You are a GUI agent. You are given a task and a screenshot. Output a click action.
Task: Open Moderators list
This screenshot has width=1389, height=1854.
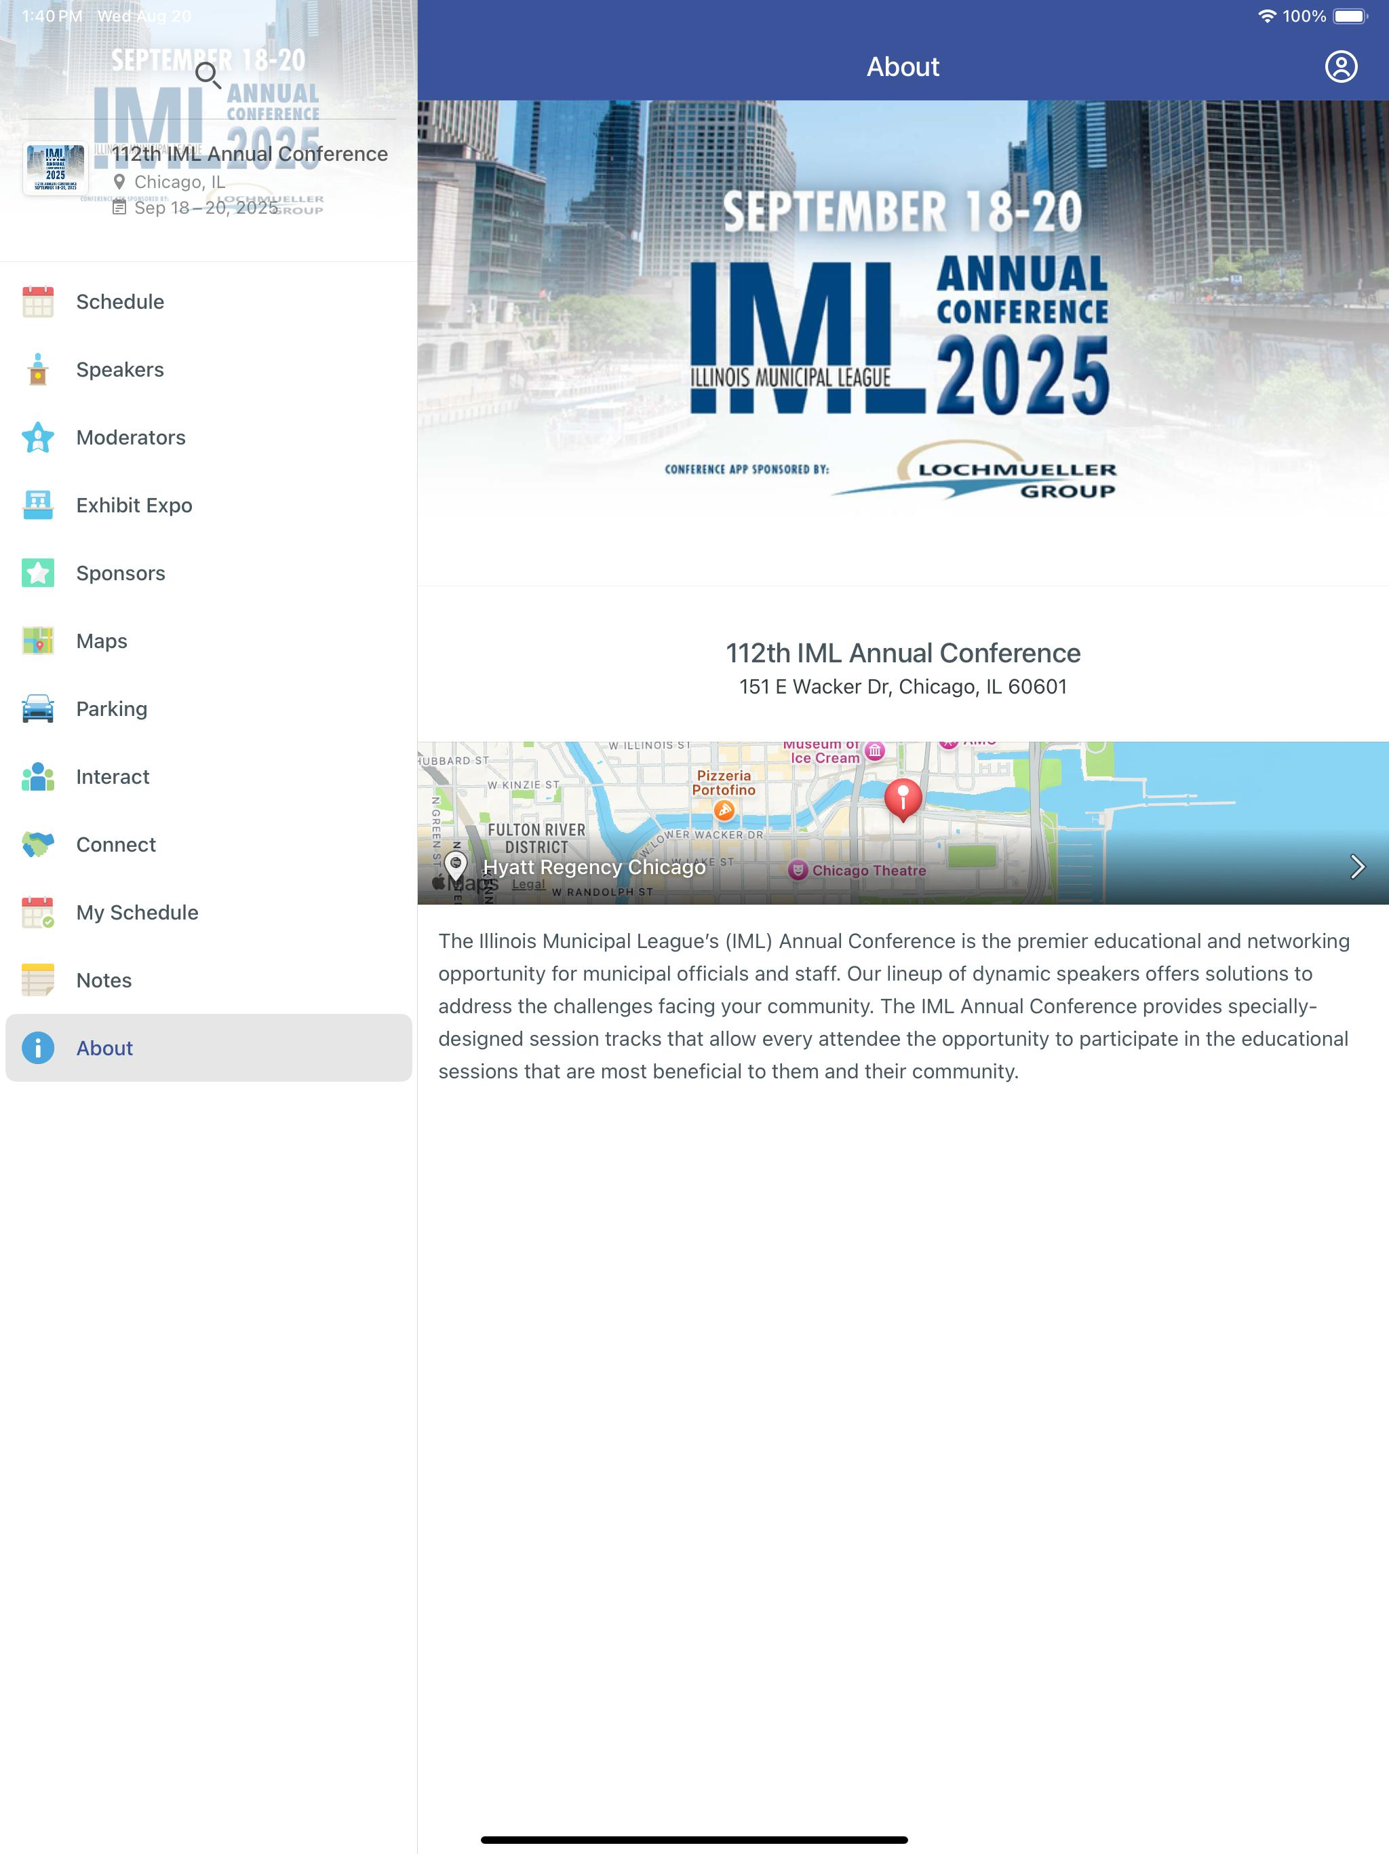[x=209, y=438]
